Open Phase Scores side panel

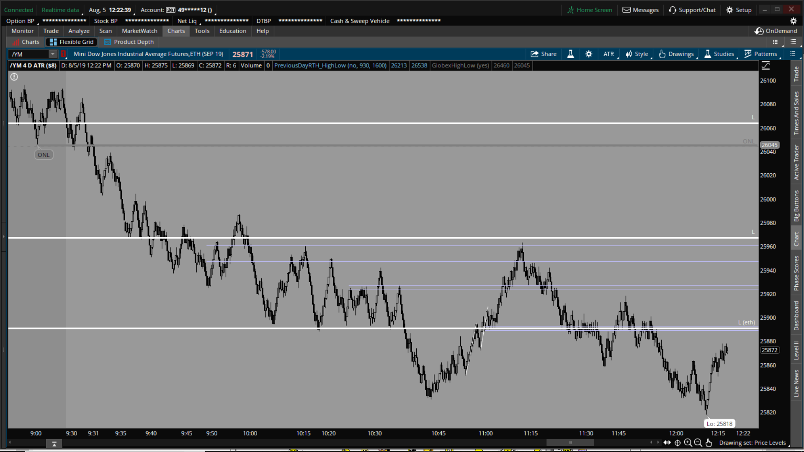[796, 273]
